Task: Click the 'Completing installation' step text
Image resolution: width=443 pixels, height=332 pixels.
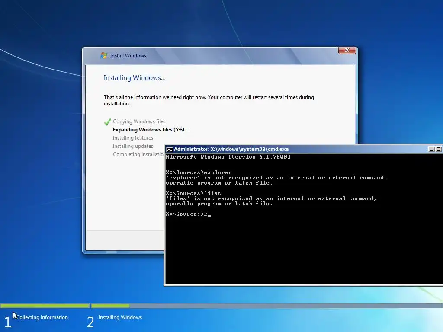Action: click(x=138, y=154)
